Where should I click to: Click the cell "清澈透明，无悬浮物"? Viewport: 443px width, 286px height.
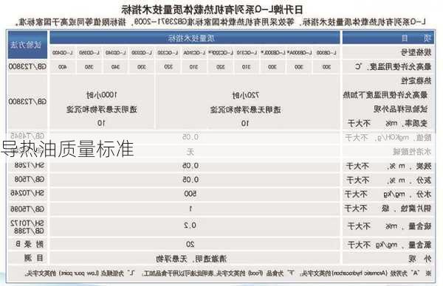[x=191, y=259]
